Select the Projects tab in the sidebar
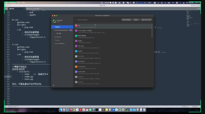 point(62,27)
